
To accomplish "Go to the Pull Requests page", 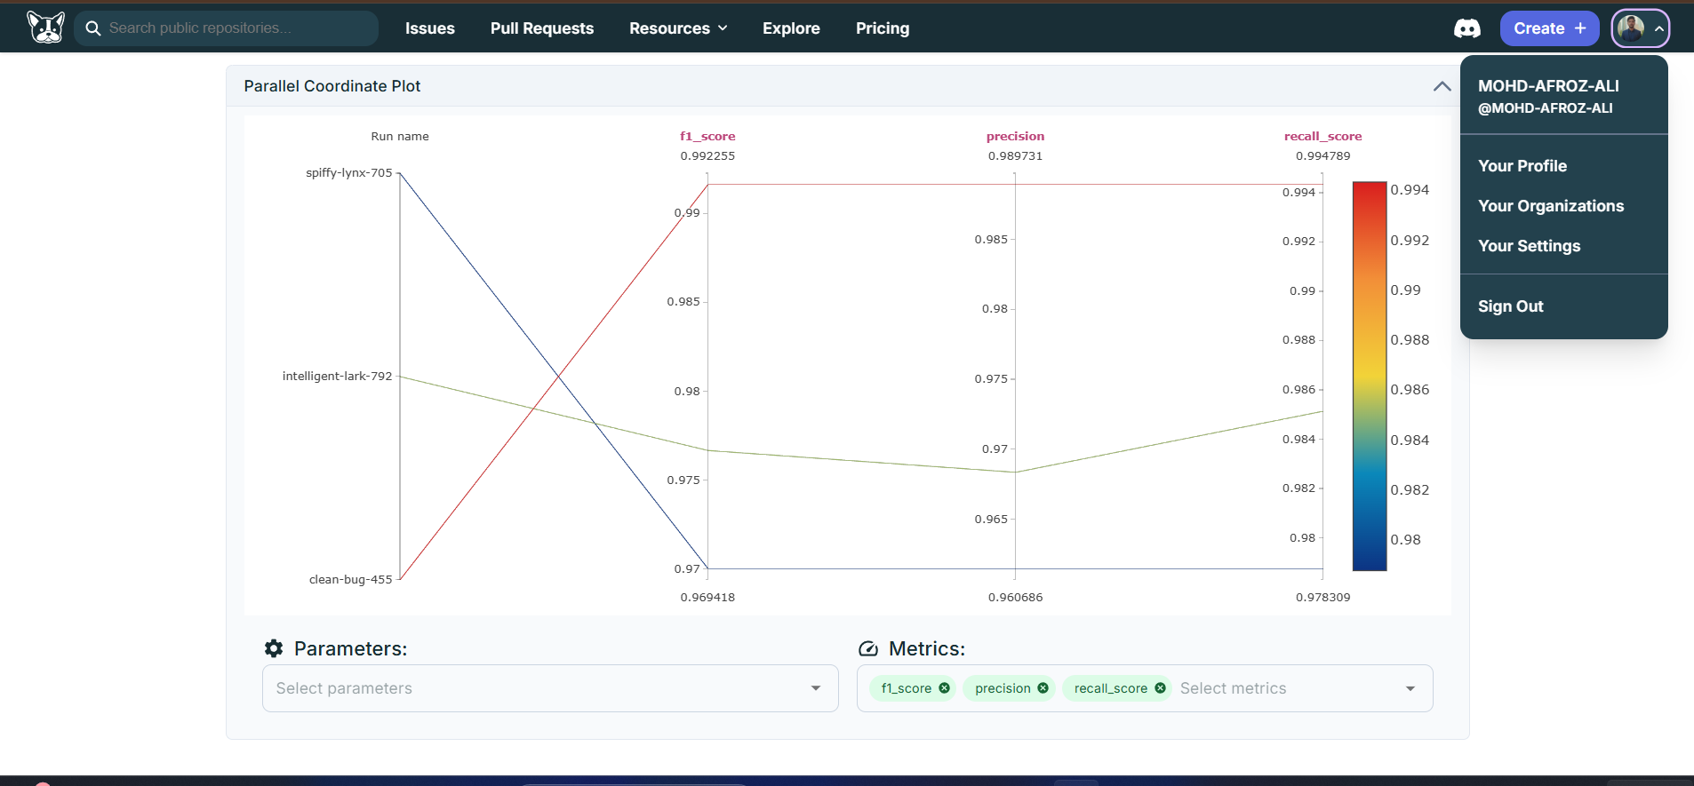I will click(541, 28).
